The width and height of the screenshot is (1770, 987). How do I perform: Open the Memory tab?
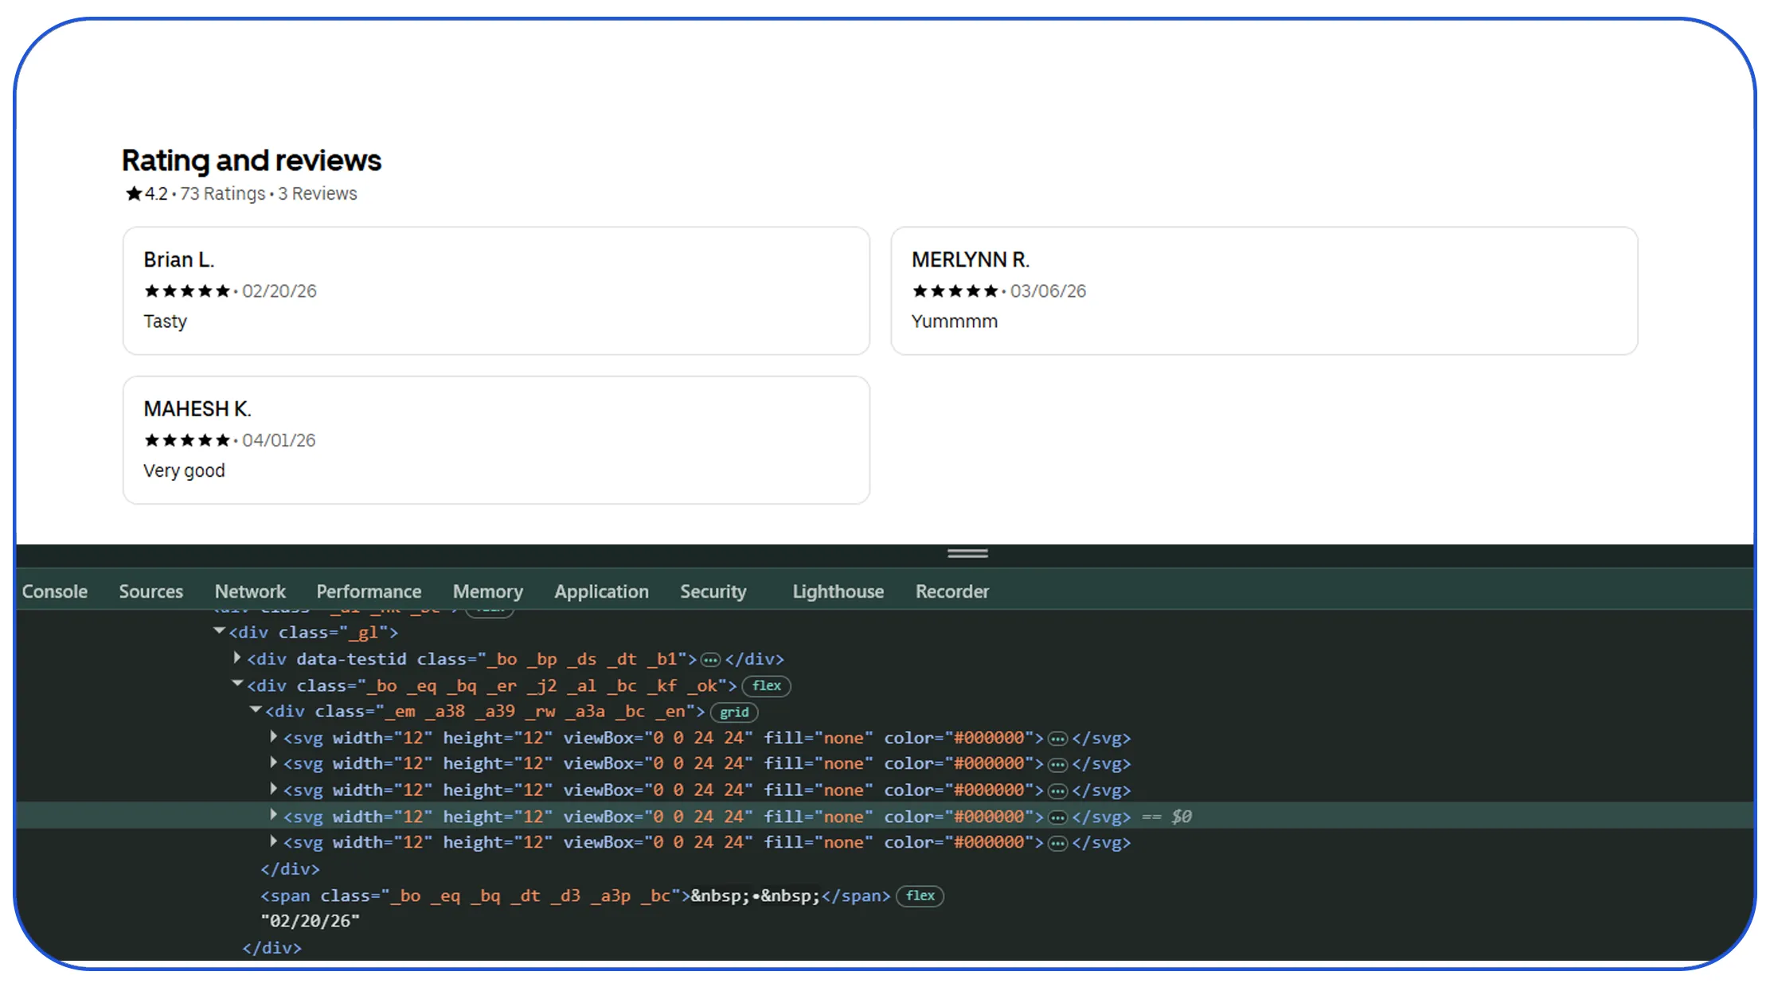click(x=487, y=591)
